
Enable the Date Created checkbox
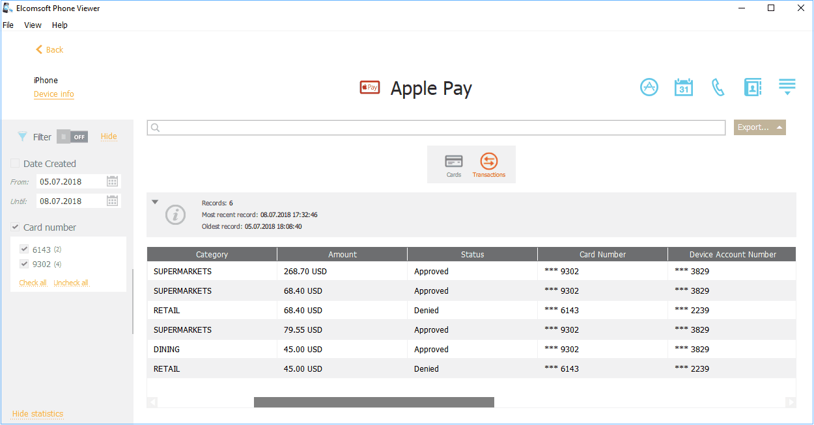pyautogui.click(x=15, y=164)
